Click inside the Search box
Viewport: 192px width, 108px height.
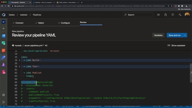138,15
